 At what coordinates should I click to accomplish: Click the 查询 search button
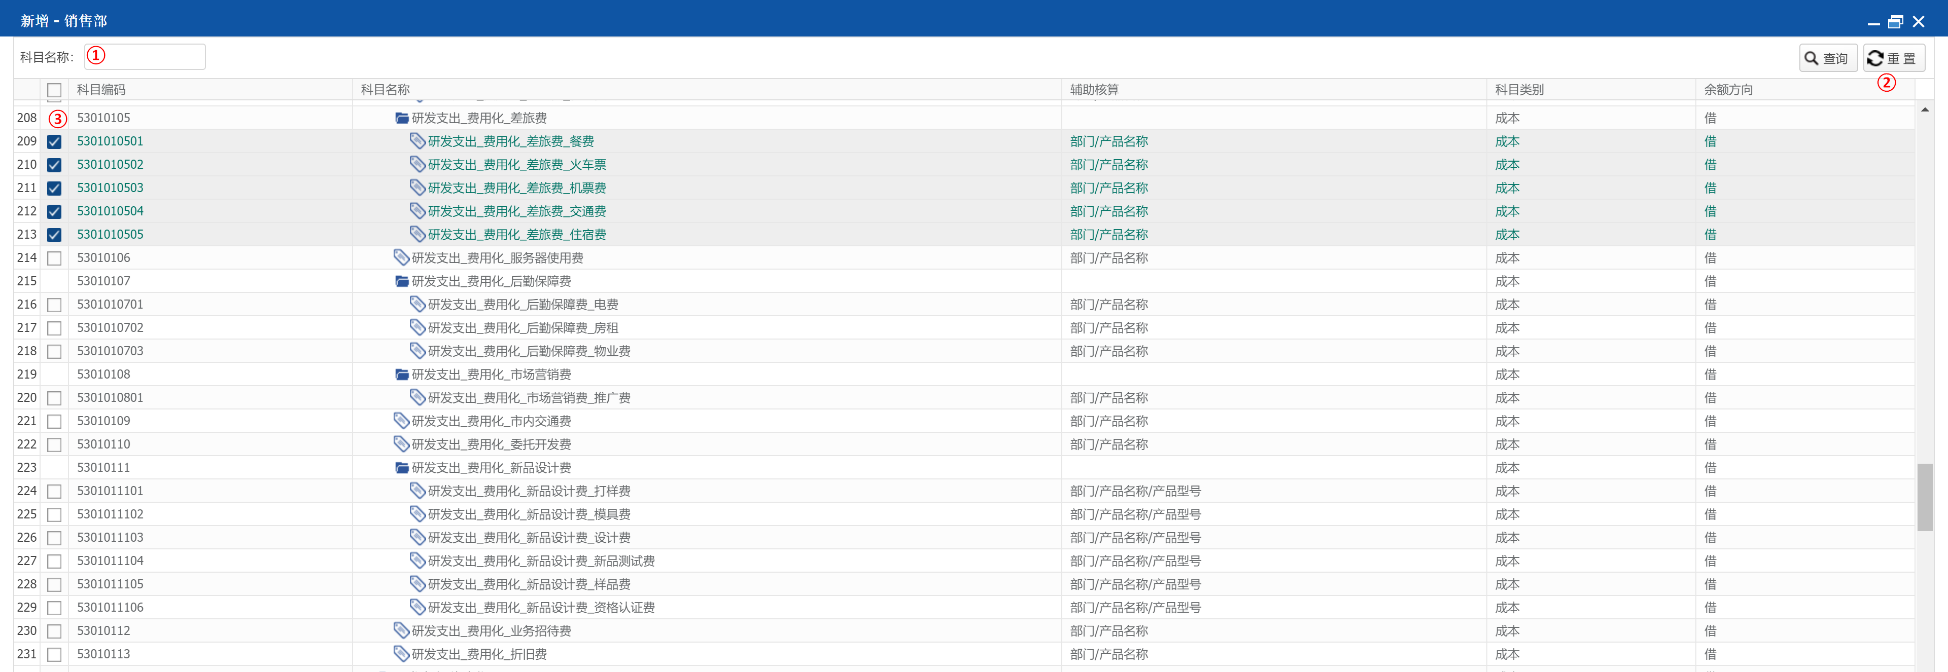coord(1828,58)
